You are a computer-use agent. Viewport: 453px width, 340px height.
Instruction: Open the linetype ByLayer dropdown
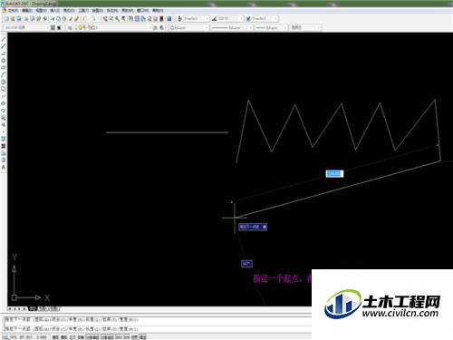232,27
